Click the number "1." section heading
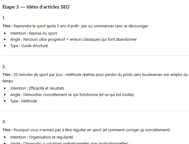Viewport: 189px width, 144px height. 4,18
